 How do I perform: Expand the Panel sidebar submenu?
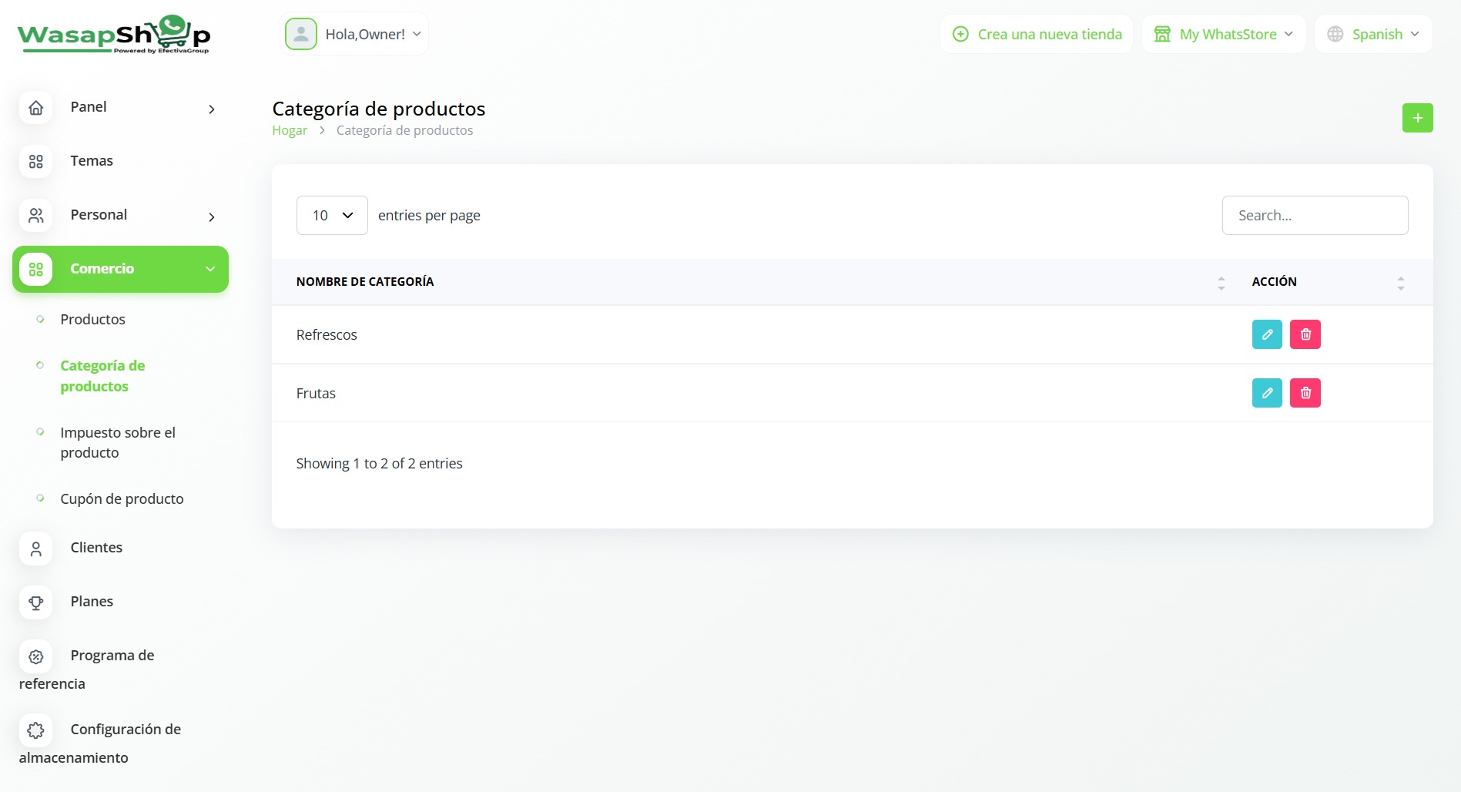211,109
